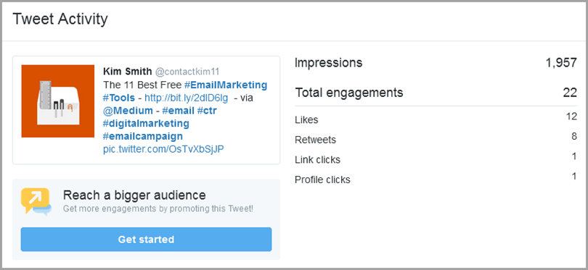
Task: Select the Total engagements row
Action: (436, 93)
